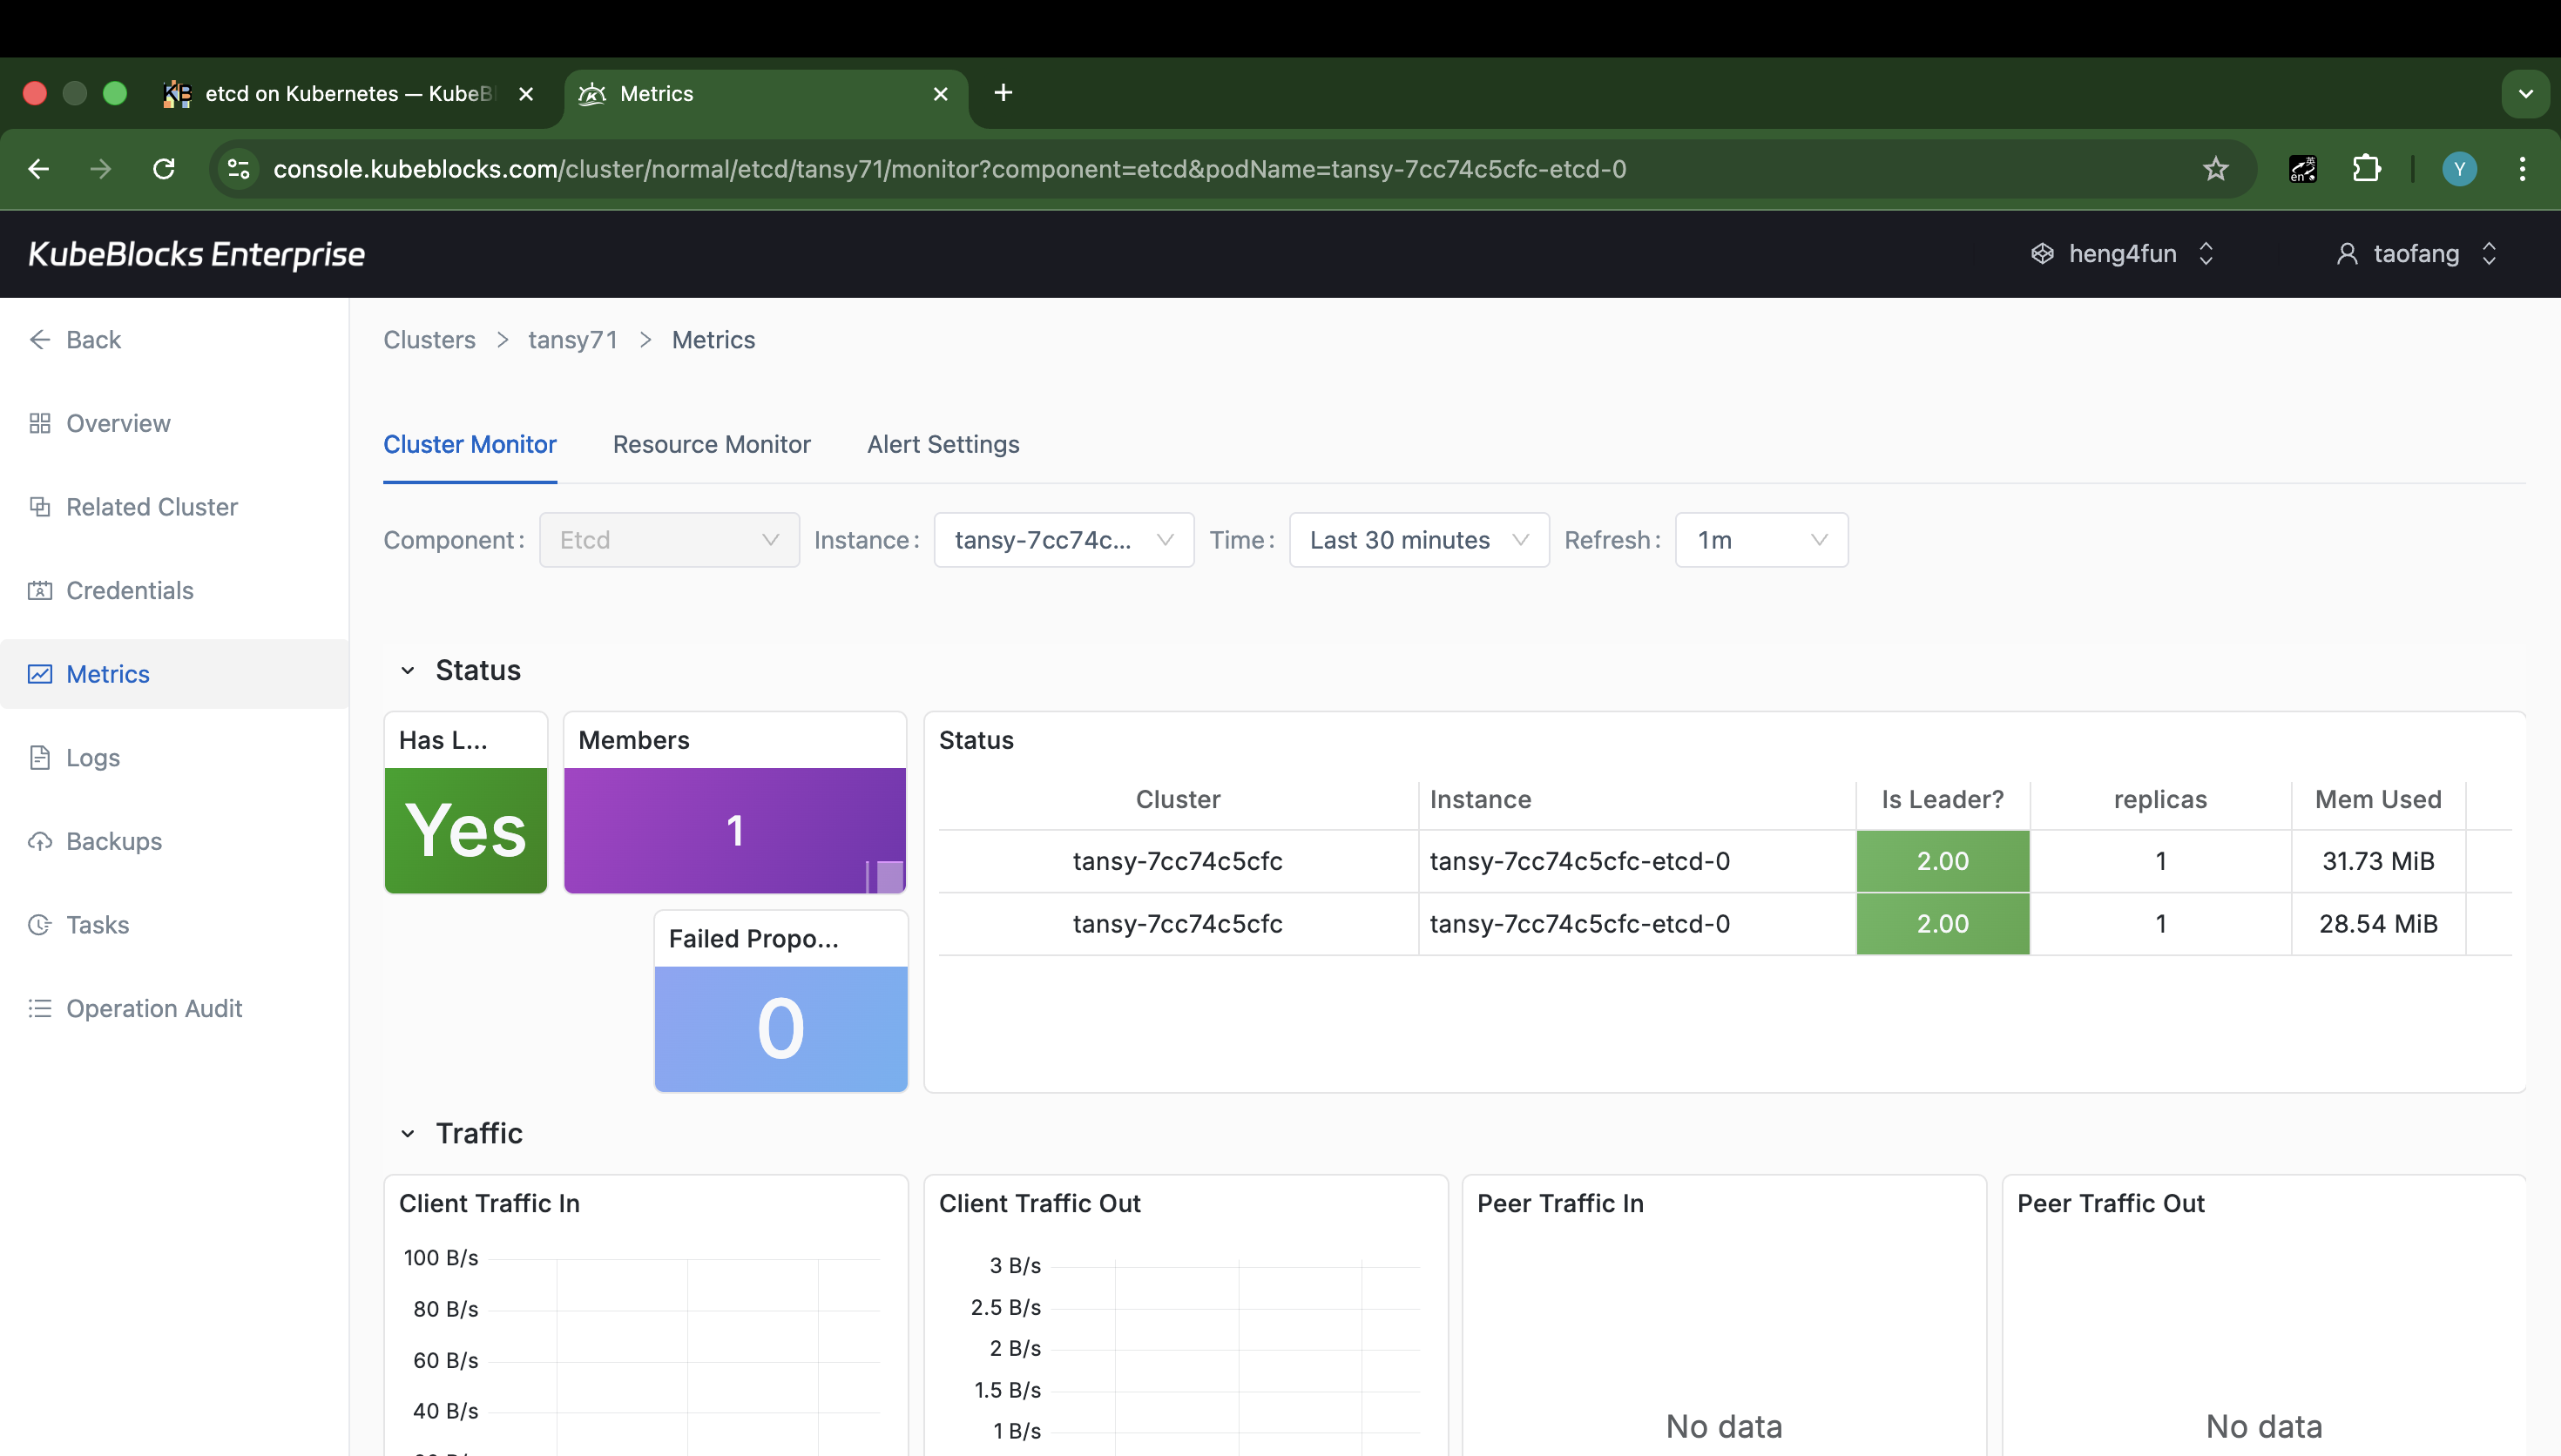Select the Cluster Monitor tab
The height and width of the screenshot is (1456, 2561).
pyautogui.click(x=470, y=445)
